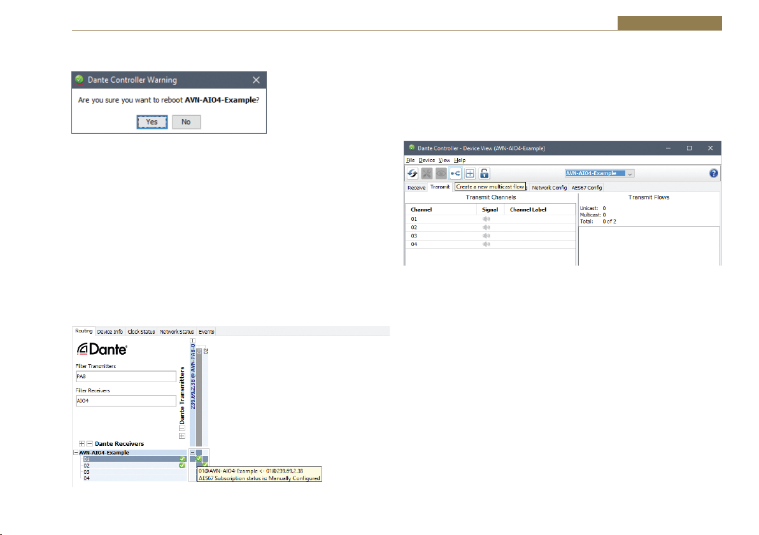Click the plus-box icon in Device View toolbar
The image size is (759, 535).
point(469,173)
